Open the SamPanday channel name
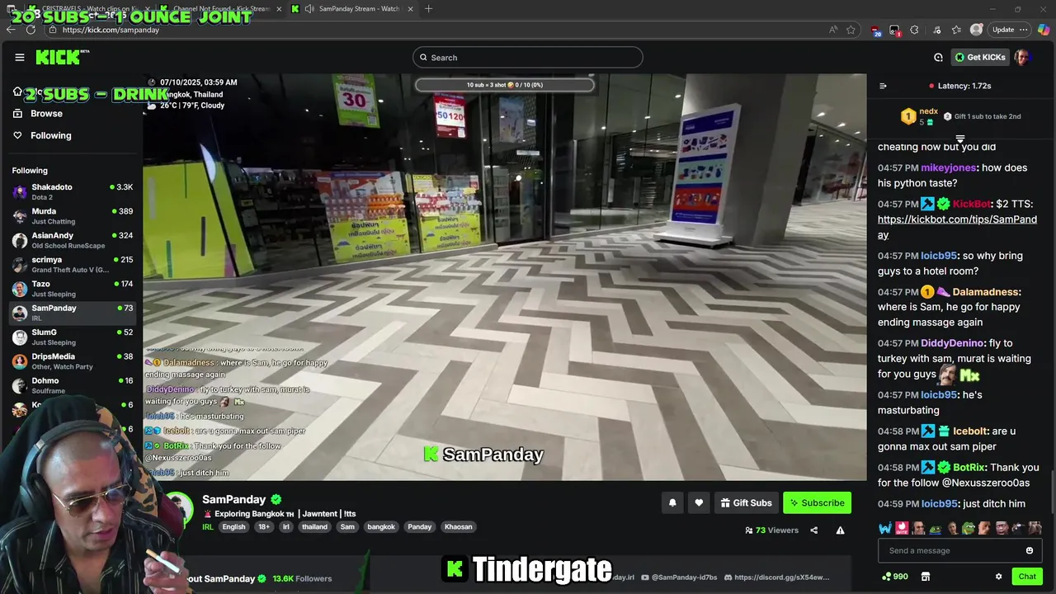 click(234, 499)
